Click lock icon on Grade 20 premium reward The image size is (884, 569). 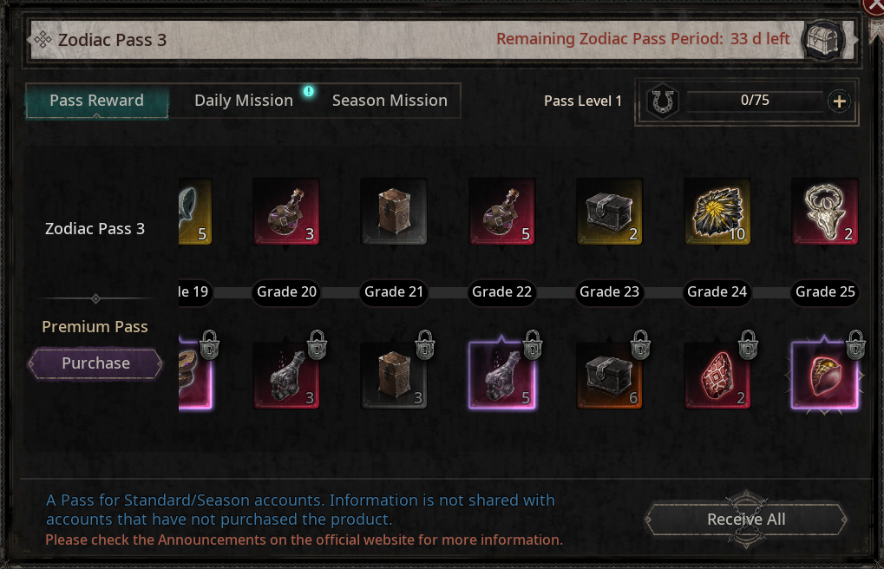pos(318,344)
